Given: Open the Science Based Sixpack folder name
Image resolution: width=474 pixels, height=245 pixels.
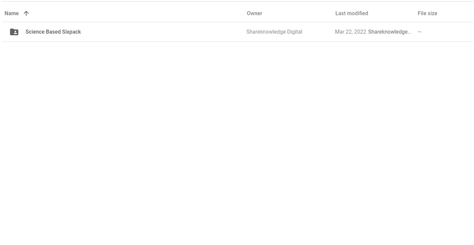Looking at the screenshot, I should [x=53, y=32].
